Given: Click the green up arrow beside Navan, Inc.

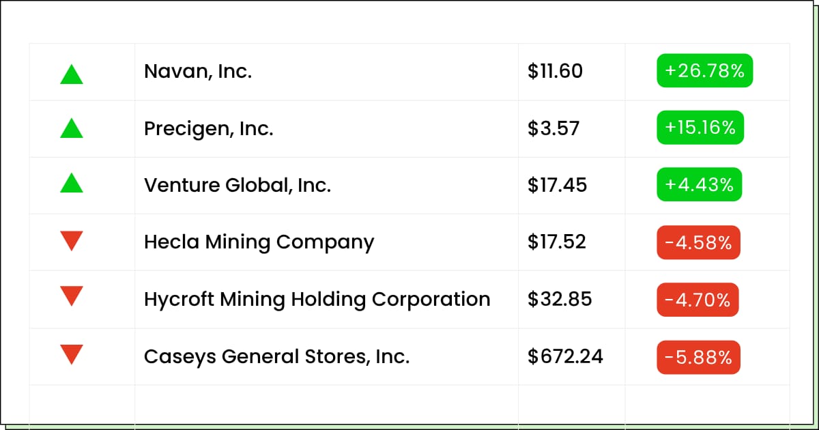Looking at the screenshot, I should [x=72, y=74].
